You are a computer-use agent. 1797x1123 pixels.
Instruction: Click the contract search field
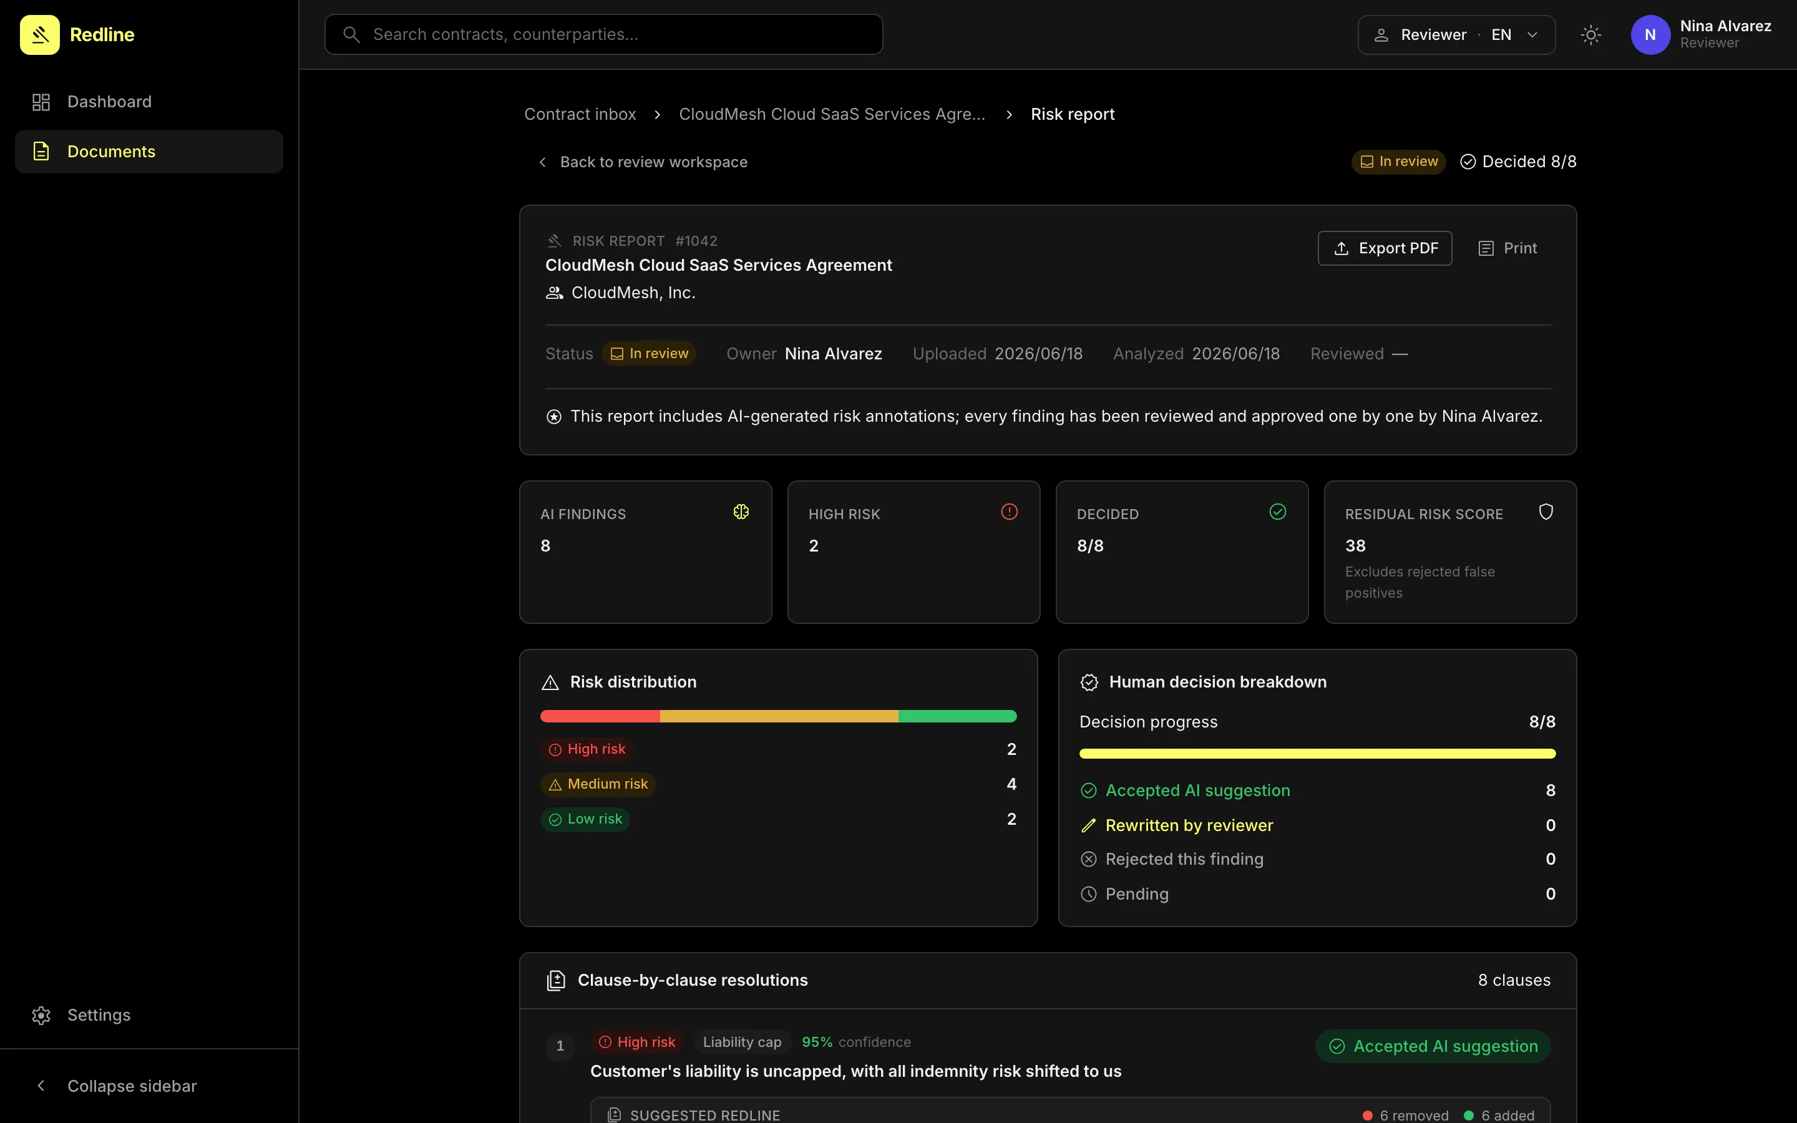click(604, 34)
